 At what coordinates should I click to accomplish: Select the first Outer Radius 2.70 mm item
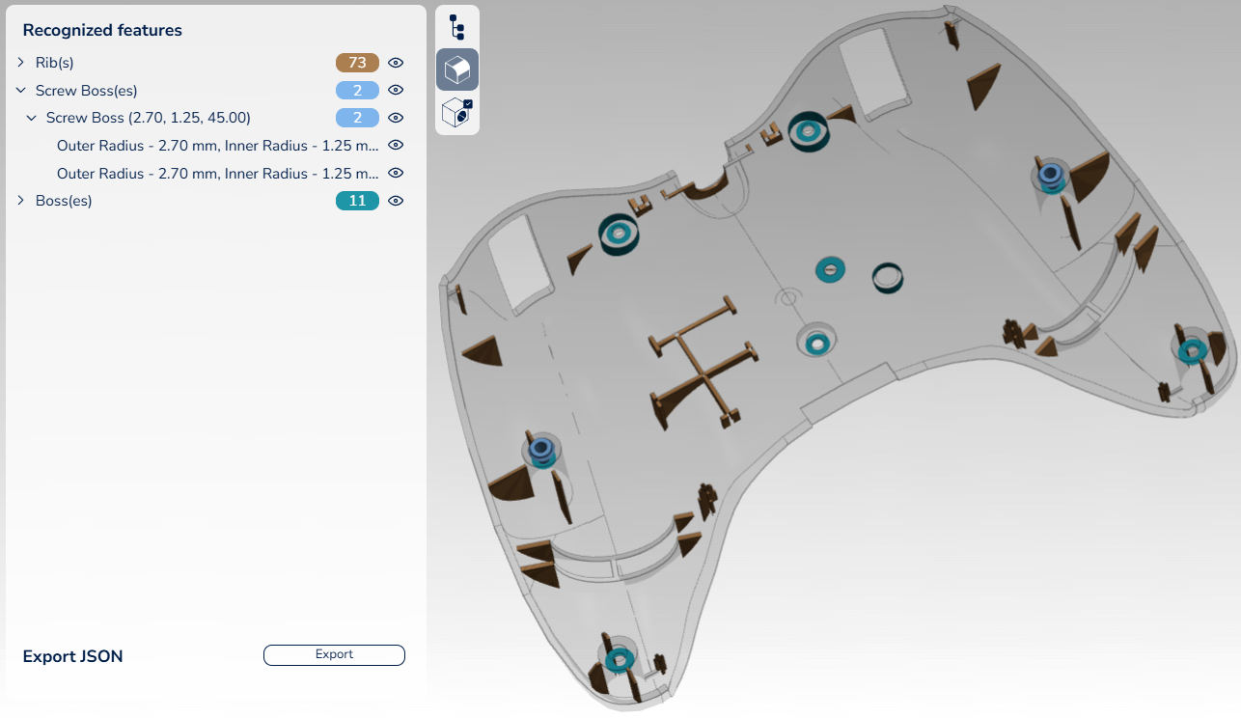pyautogui.click(x=217, y=146)
